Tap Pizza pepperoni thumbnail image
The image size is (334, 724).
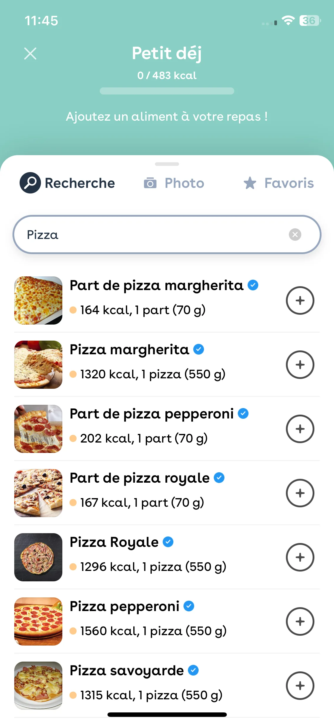click(x=38, y=621)
